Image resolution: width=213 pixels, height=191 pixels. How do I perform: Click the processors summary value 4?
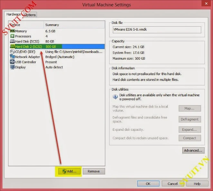[x=46, y=36]
